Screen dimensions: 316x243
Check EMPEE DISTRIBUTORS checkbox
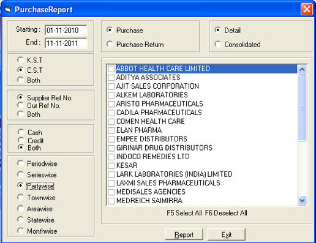click(111, 139)
